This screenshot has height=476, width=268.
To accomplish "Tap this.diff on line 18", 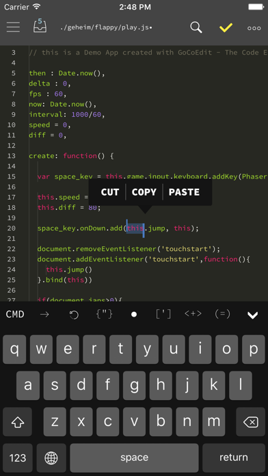I will pyautogui.click(x=57, y=208).
